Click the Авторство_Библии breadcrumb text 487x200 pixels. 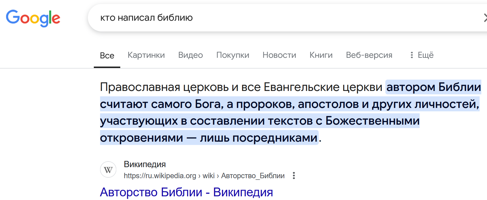pos(253,176)
